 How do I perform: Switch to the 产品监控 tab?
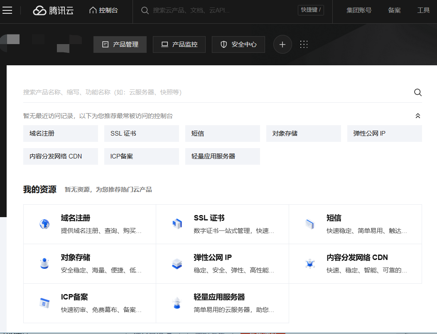(179, 45)
